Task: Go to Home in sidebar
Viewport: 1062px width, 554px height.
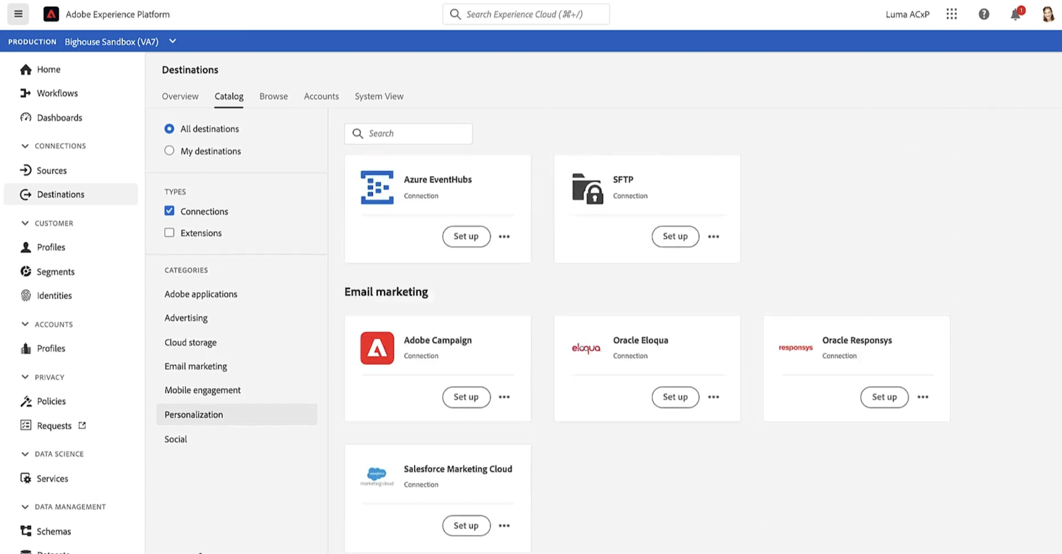Action: coord(40,69)
